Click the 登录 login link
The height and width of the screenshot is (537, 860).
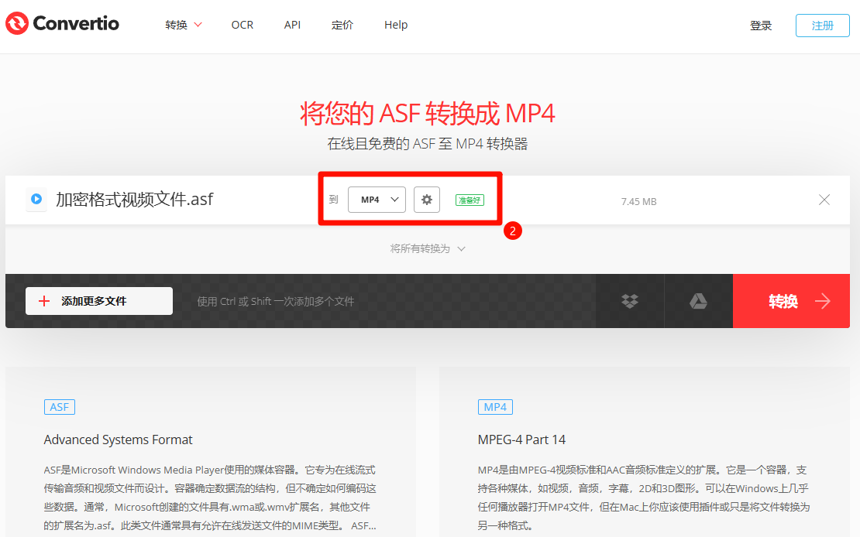click(x=761, y=26)
